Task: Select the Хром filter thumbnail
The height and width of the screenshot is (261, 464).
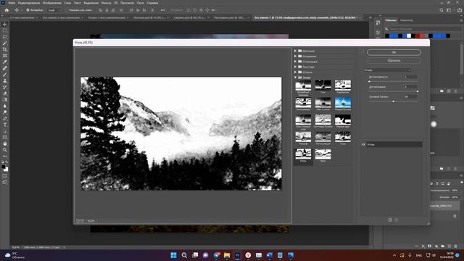Action: pyautogui.click(x=323, y=155)
